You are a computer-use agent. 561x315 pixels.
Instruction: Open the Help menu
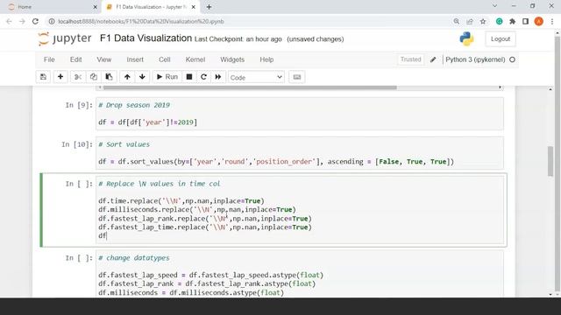[266, 59]
